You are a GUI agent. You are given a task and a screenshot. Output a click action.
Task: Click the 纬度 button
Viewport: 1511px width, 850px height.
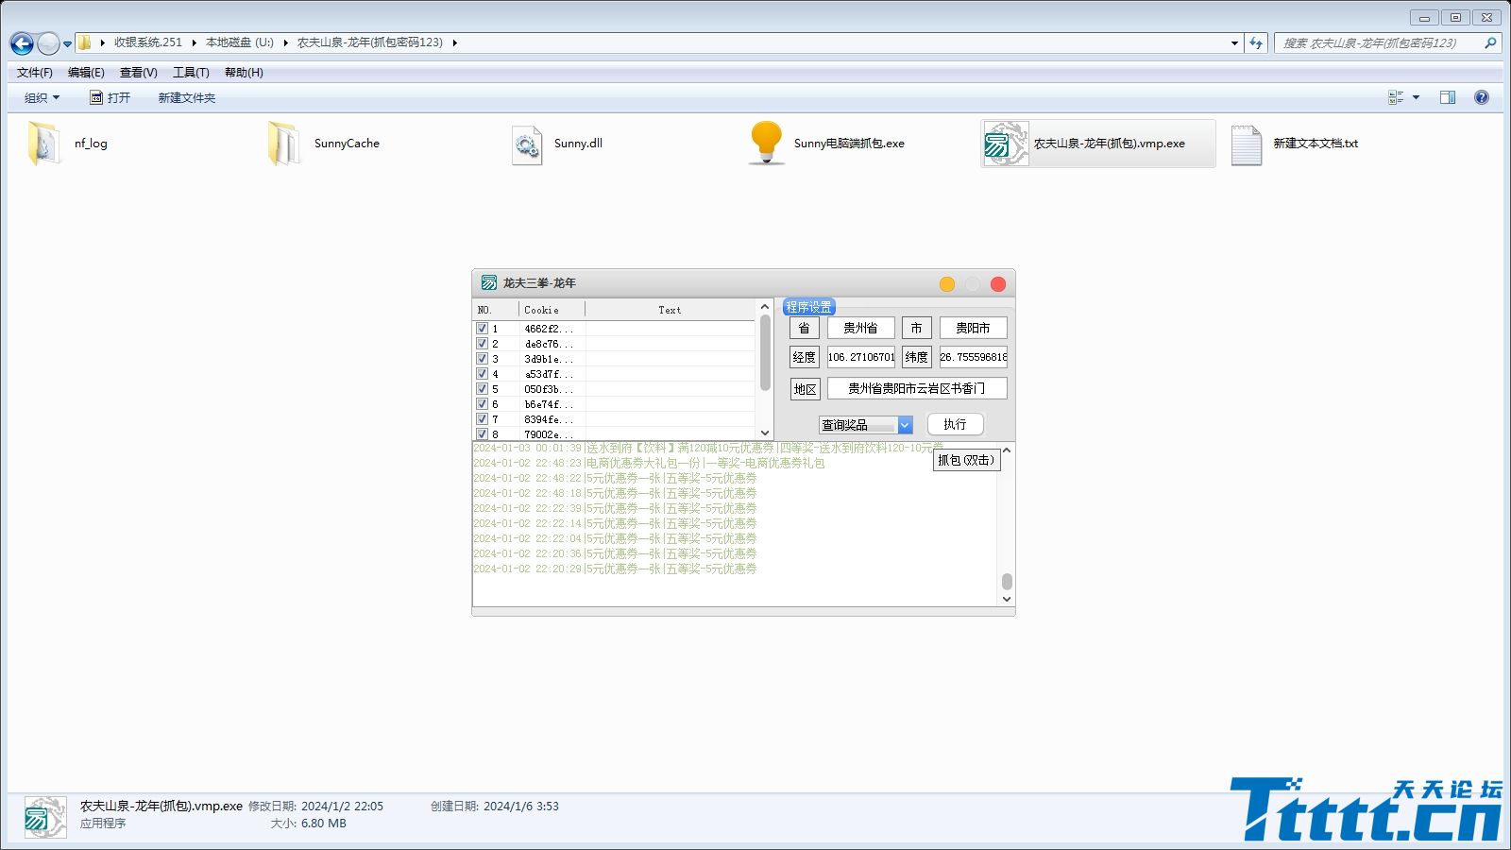pyautogui.click(x=916, y=357)
